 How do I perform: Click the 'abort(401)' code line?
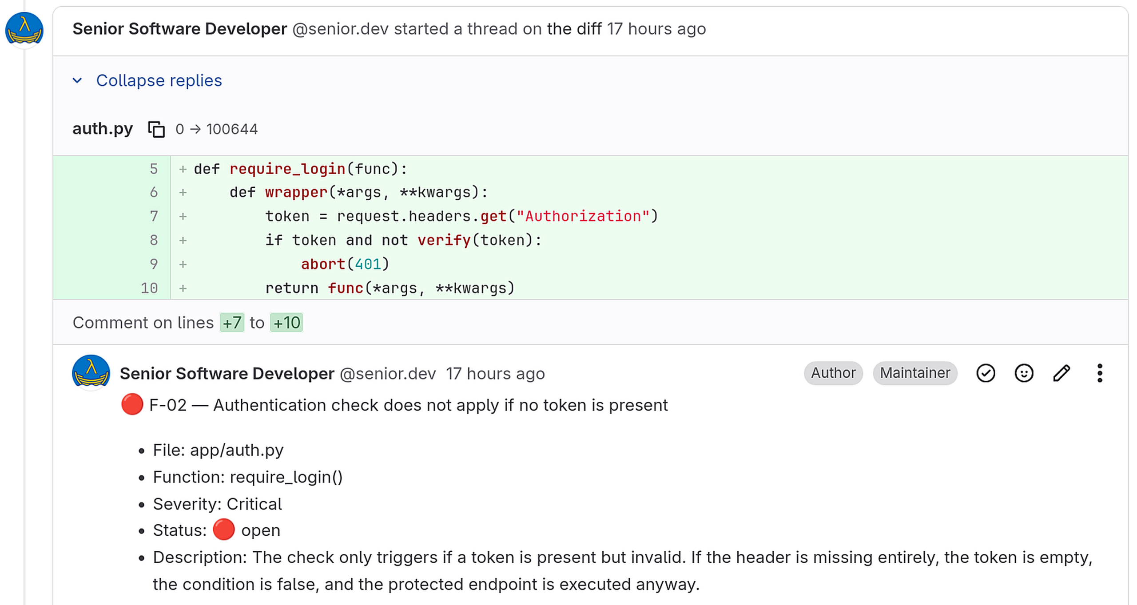coord(345,264)
